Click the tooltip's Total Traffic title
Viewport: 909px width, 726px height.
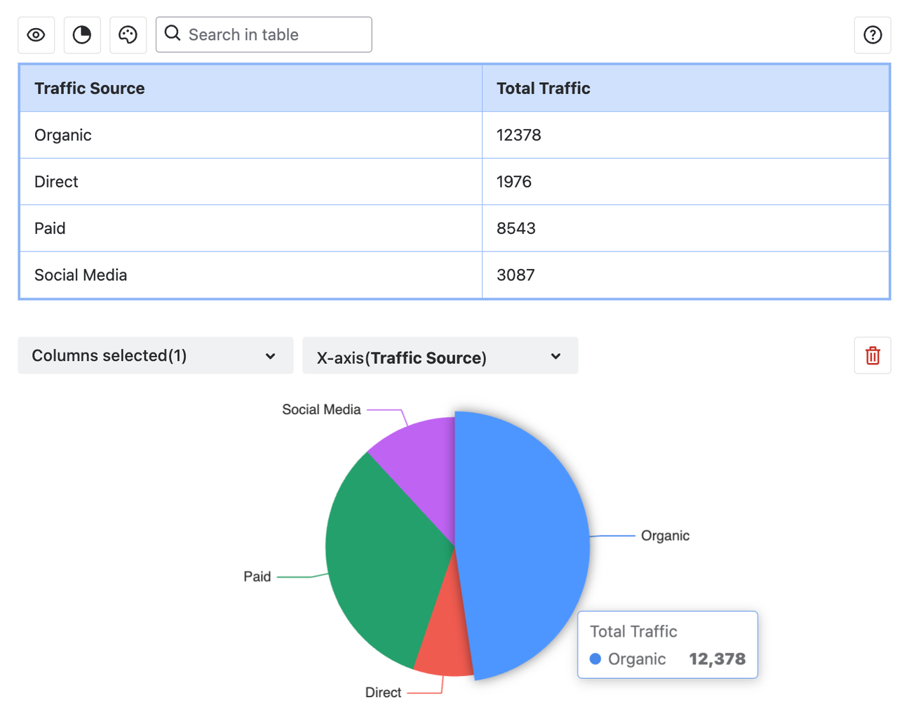click(633, 631)
